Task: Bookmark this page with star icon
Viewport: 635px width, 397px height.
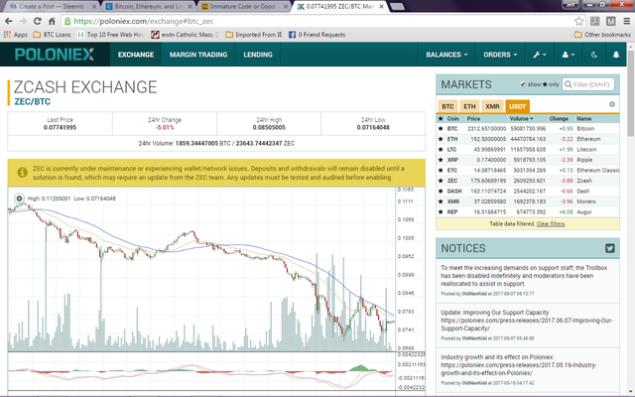Action: coord(579,21)
